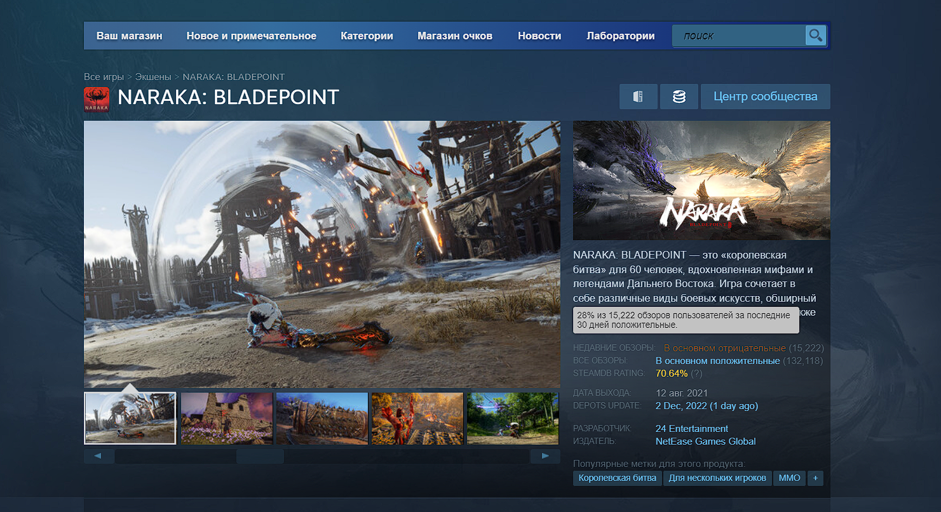
Task: Click the question mark next to SteamDB rating
Action: (696, 374)
